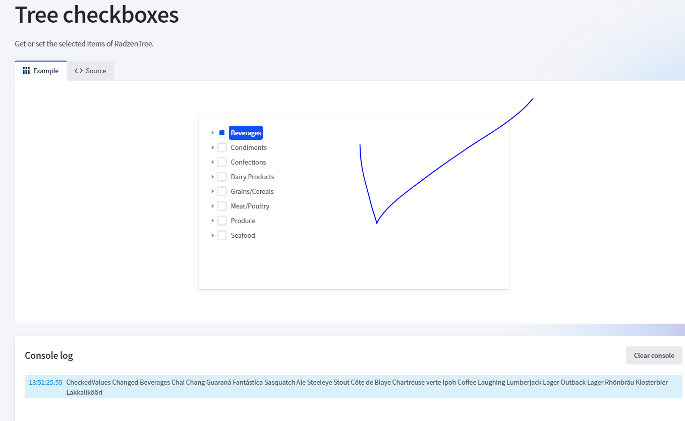Expand the Confections tree node
The image size is (685, 421).
pos(212,162)
